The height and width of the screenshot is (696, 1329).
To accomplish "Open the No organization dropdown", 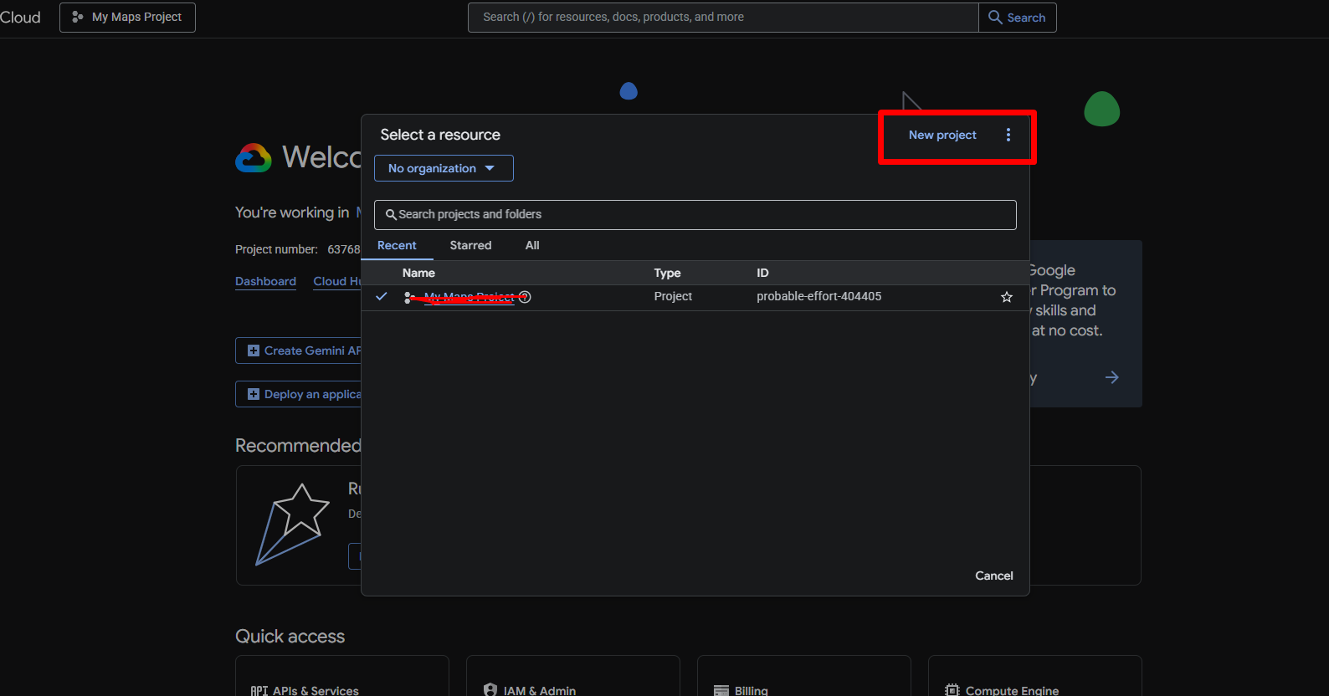I will (x=444, y=168).
